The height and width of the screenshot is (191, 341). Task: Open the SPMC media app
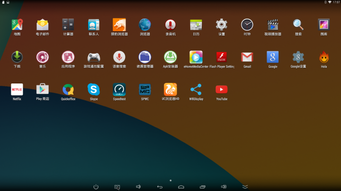tap(145, 90)
